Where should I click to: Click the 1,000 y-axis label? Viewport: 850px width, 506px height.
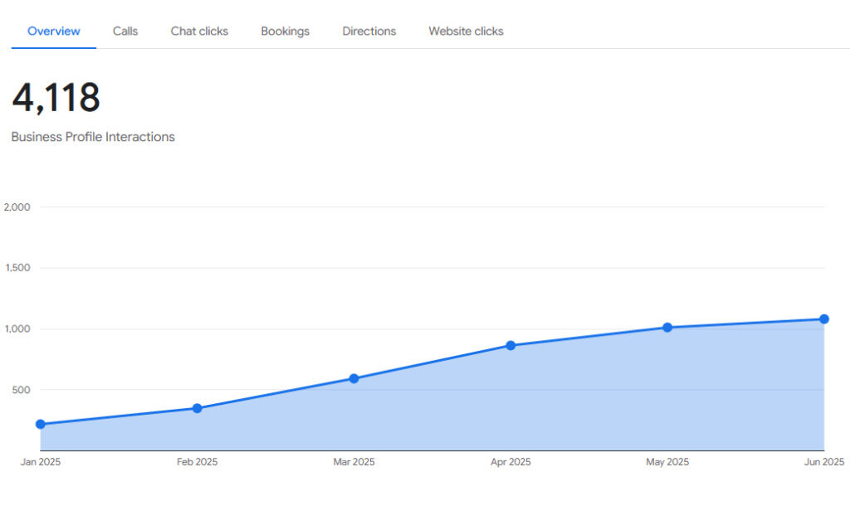17,329
